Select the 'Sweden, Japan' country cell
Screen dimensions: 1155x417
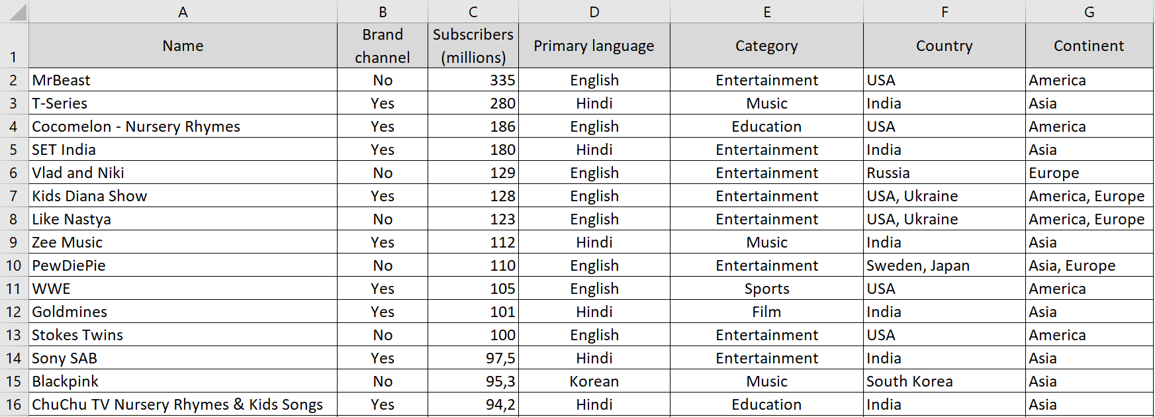point(944,265)
